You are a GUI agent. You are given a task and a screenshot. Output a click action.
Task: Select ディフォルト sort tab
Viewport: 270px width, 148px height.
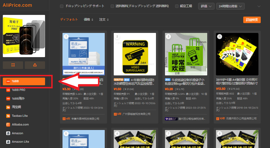69,19
